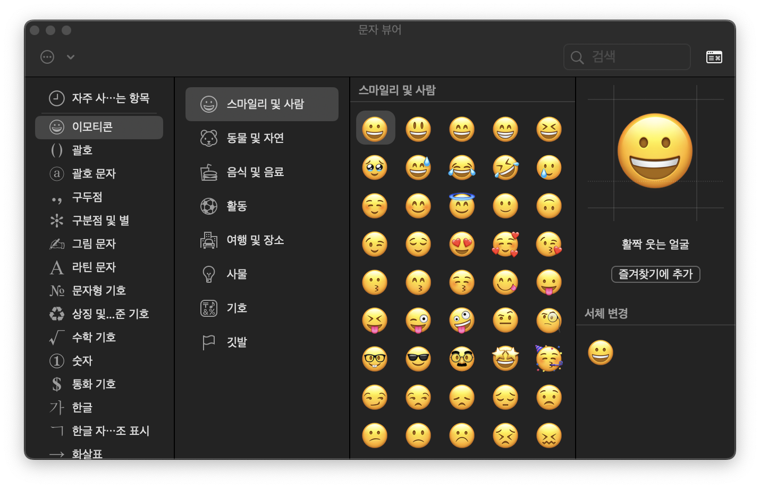Pick the pleading teary-eyed face emoji
This screenshot has height=488, width=760.
[375, 167]
